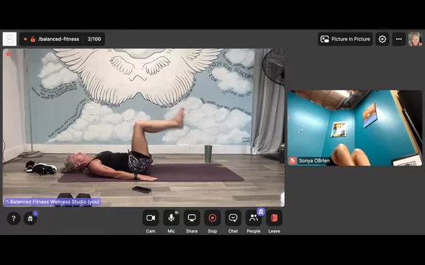Image resolution: width=425 pixels, height=265 pixels.
Task: Stop the recording
Action: [x=212, y=218]
